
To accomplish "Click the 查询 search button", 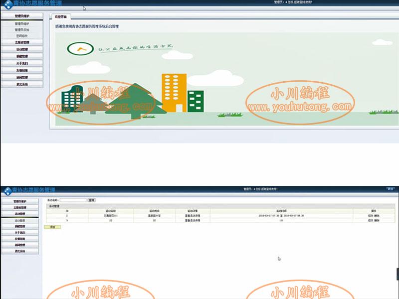I will [x=91, y=200].
